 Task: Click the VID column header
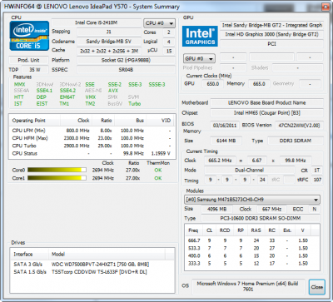point(161,121)
